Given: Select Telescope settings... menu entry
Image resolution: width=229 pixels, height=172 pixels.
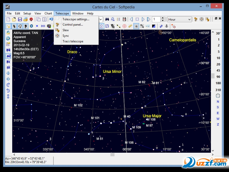Looking at the screenshot, I should pos(76,19).
